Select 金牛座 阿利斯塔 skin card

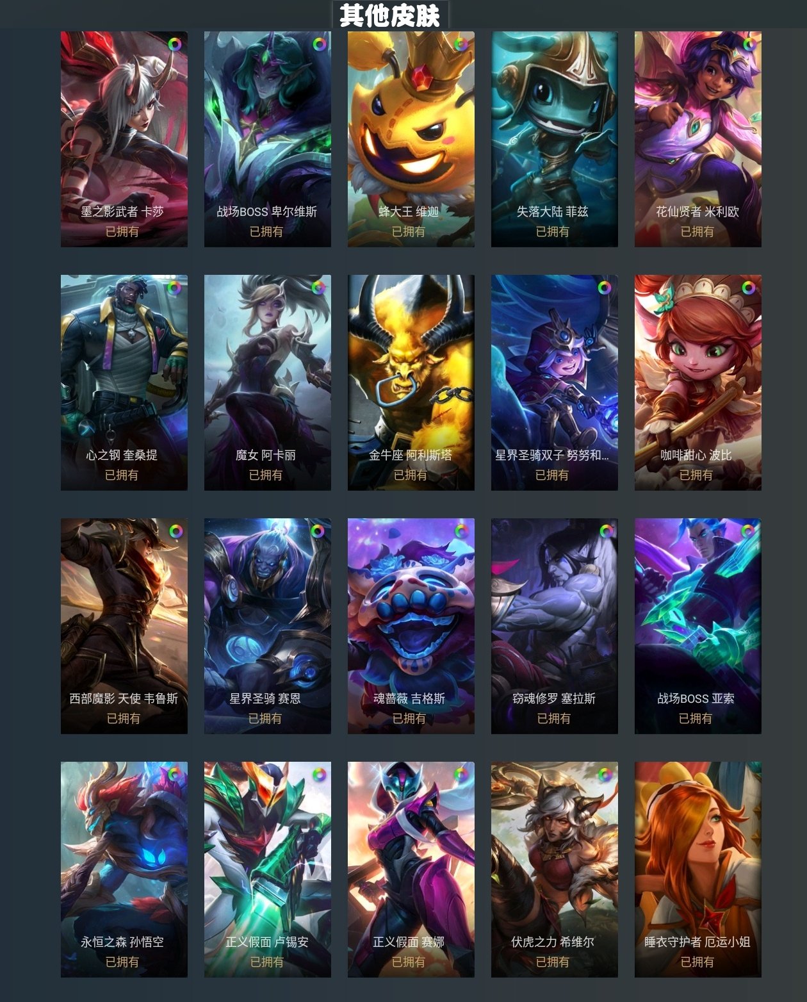411,382
